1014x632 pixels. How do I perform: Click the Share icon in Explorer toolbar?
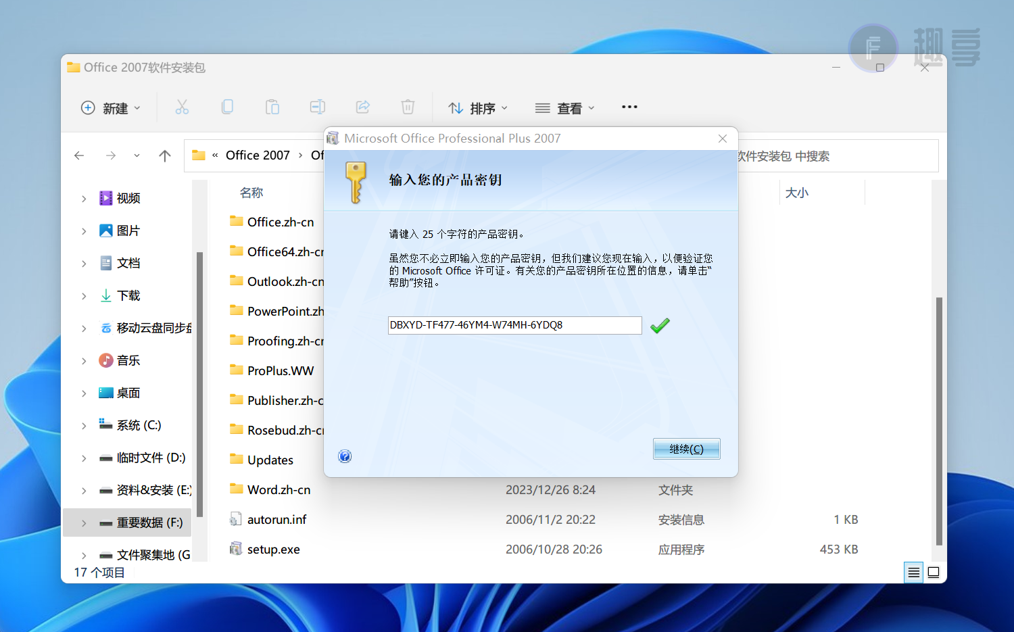363,107
